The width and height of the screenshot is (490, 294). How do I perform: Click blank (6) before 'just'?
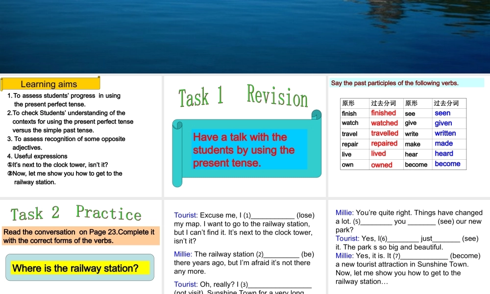[403, 239]
